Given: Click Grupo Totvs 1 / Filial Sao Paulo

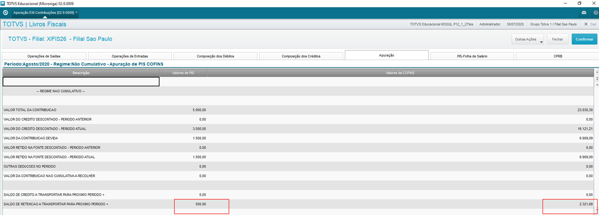Looking at the screenshot, I should coord(553,24).
